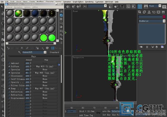Click the Pick Material from Object eyedropper

click(x=19, y=52)
